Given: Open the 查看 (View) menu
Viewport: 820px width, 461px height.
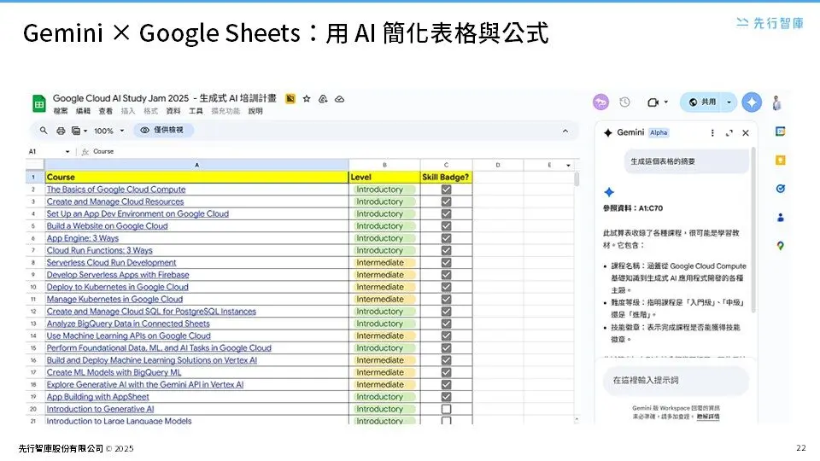Looking at the screenshot, I should click(x=106, y=111).
